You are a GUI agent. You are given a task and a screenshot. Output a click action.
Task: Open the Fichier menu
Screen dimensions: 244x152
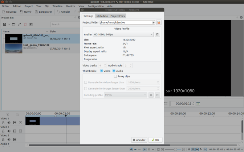pos(5,6)
